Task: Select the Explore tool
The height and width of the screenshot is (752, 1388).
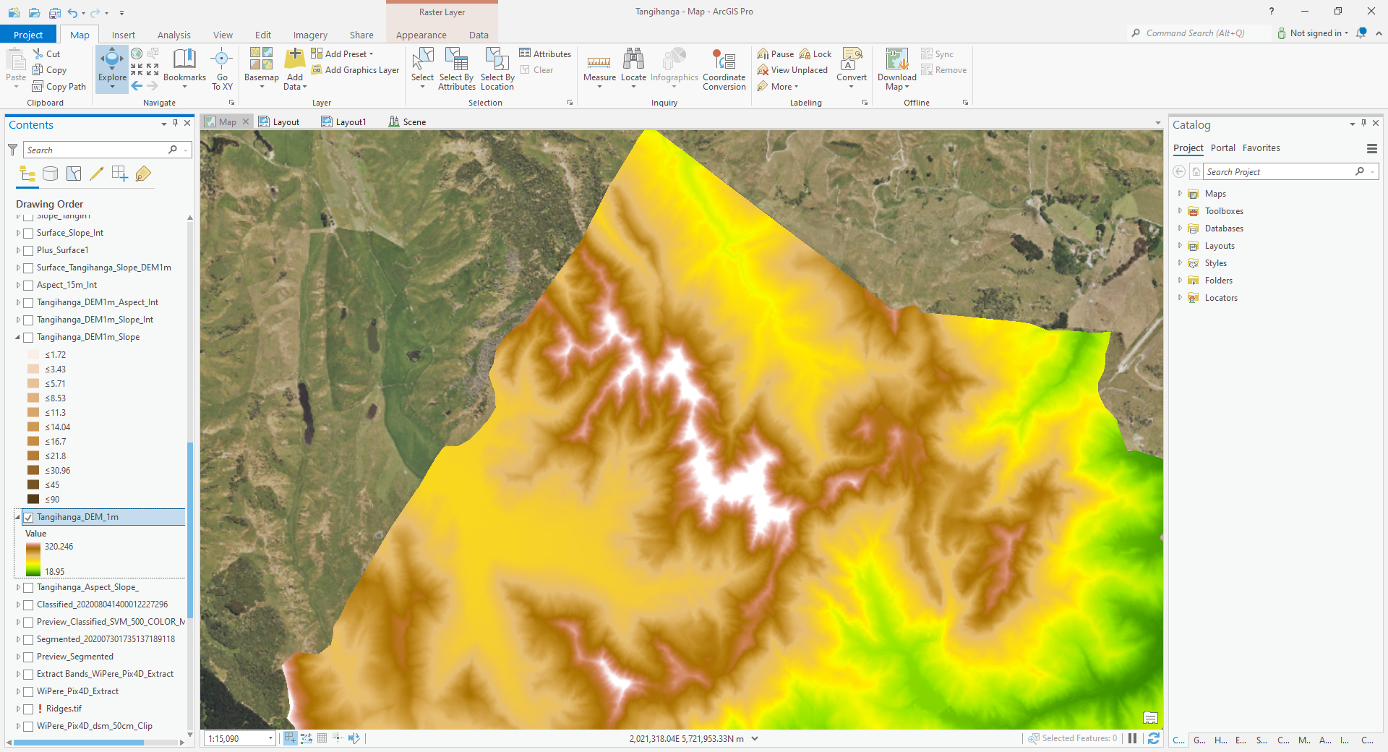Action: pyautogui.click(x=111, y=69)
